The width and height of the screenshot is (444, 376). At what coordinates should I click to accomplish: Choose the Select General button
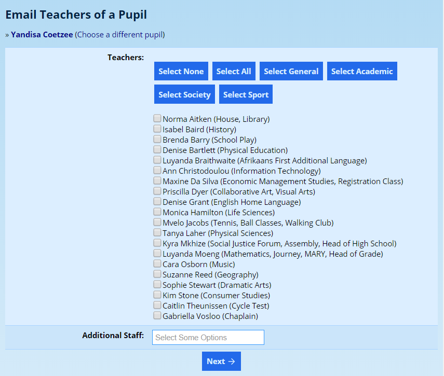291,72
